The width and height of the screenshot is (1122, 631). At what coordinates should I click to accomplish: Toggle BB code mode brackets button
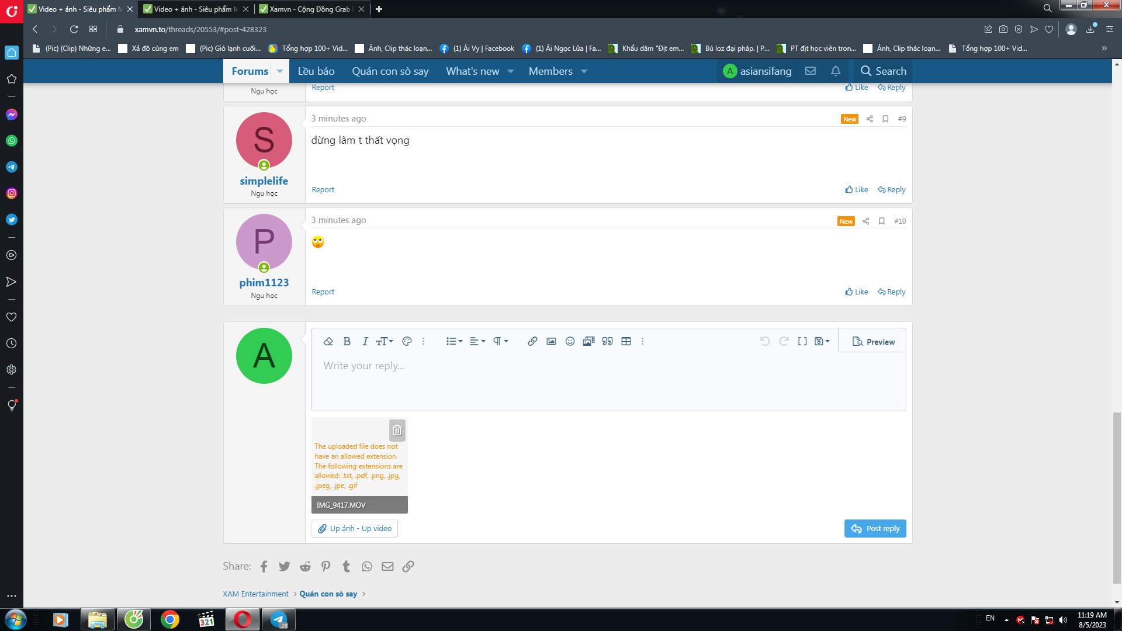(802, 341)
